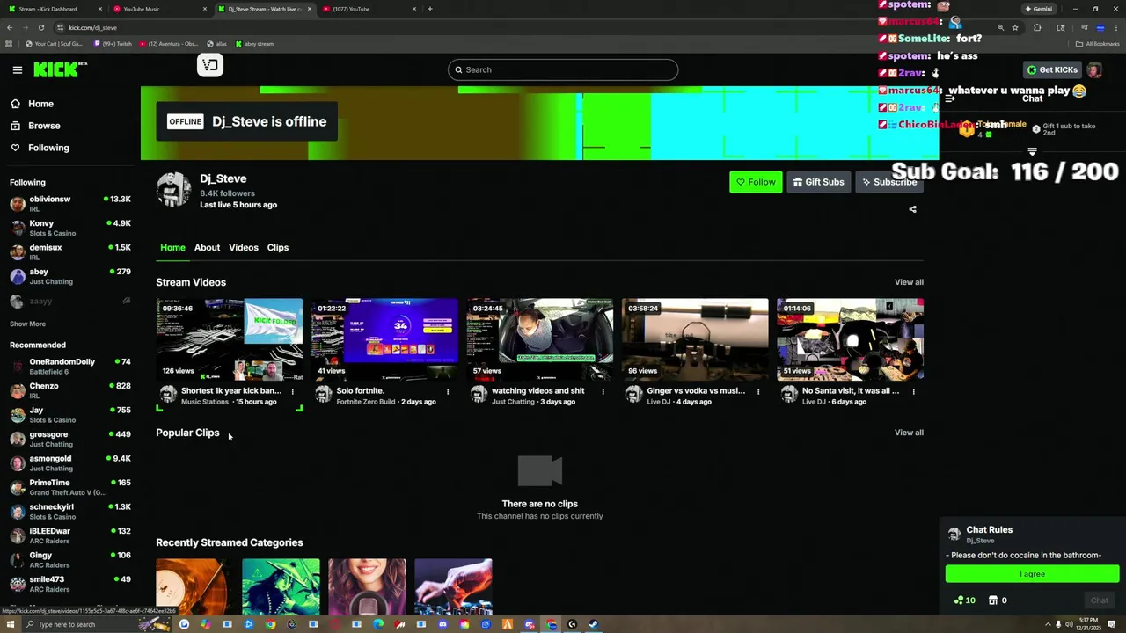Open Steam from the taskbar

click(x=594, y=624)
